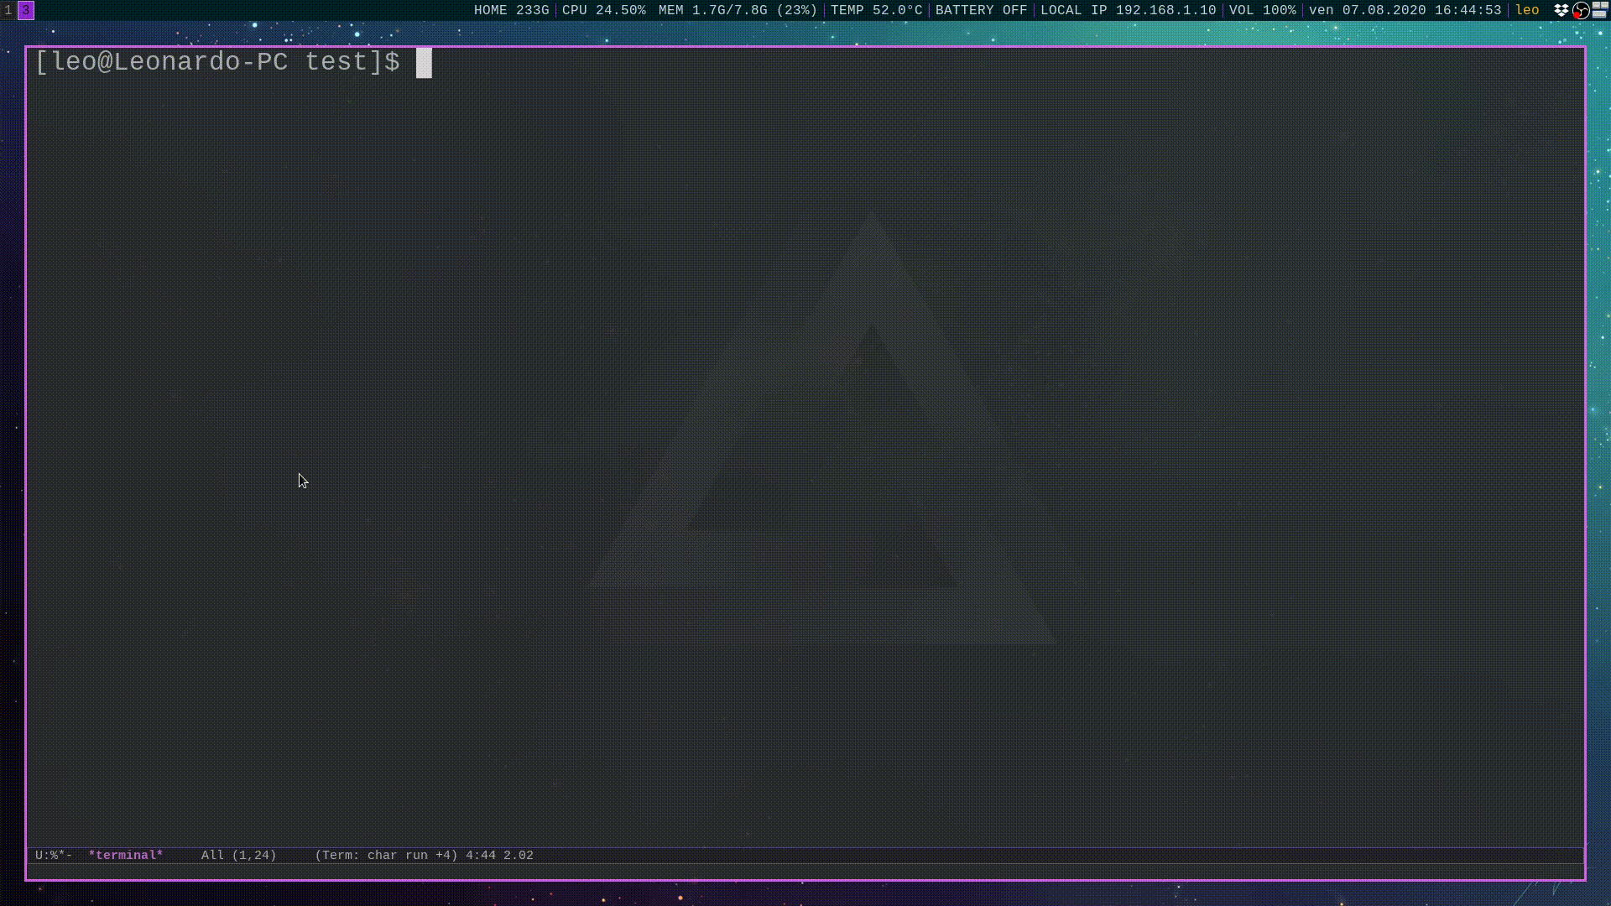Switch to workspace 3
This screenshot has height=906, width=1611.
pyautogui.click(x=26, y=10)
